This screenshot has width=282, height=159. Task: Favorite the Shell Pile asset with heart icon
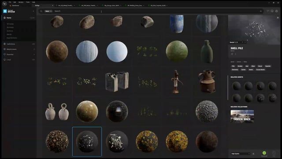[x=232, y=54]
